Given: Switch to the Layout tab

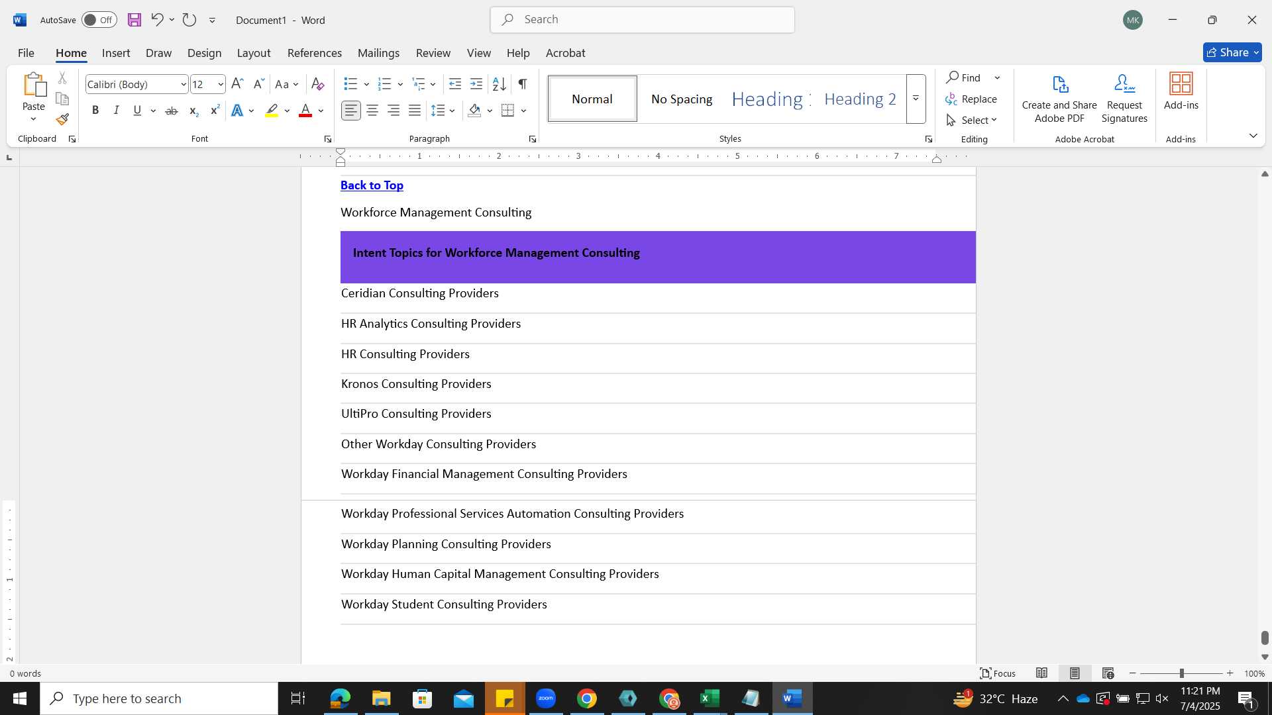Looking at the screenshot, I should pyautogui.click(x=254, y=53).
